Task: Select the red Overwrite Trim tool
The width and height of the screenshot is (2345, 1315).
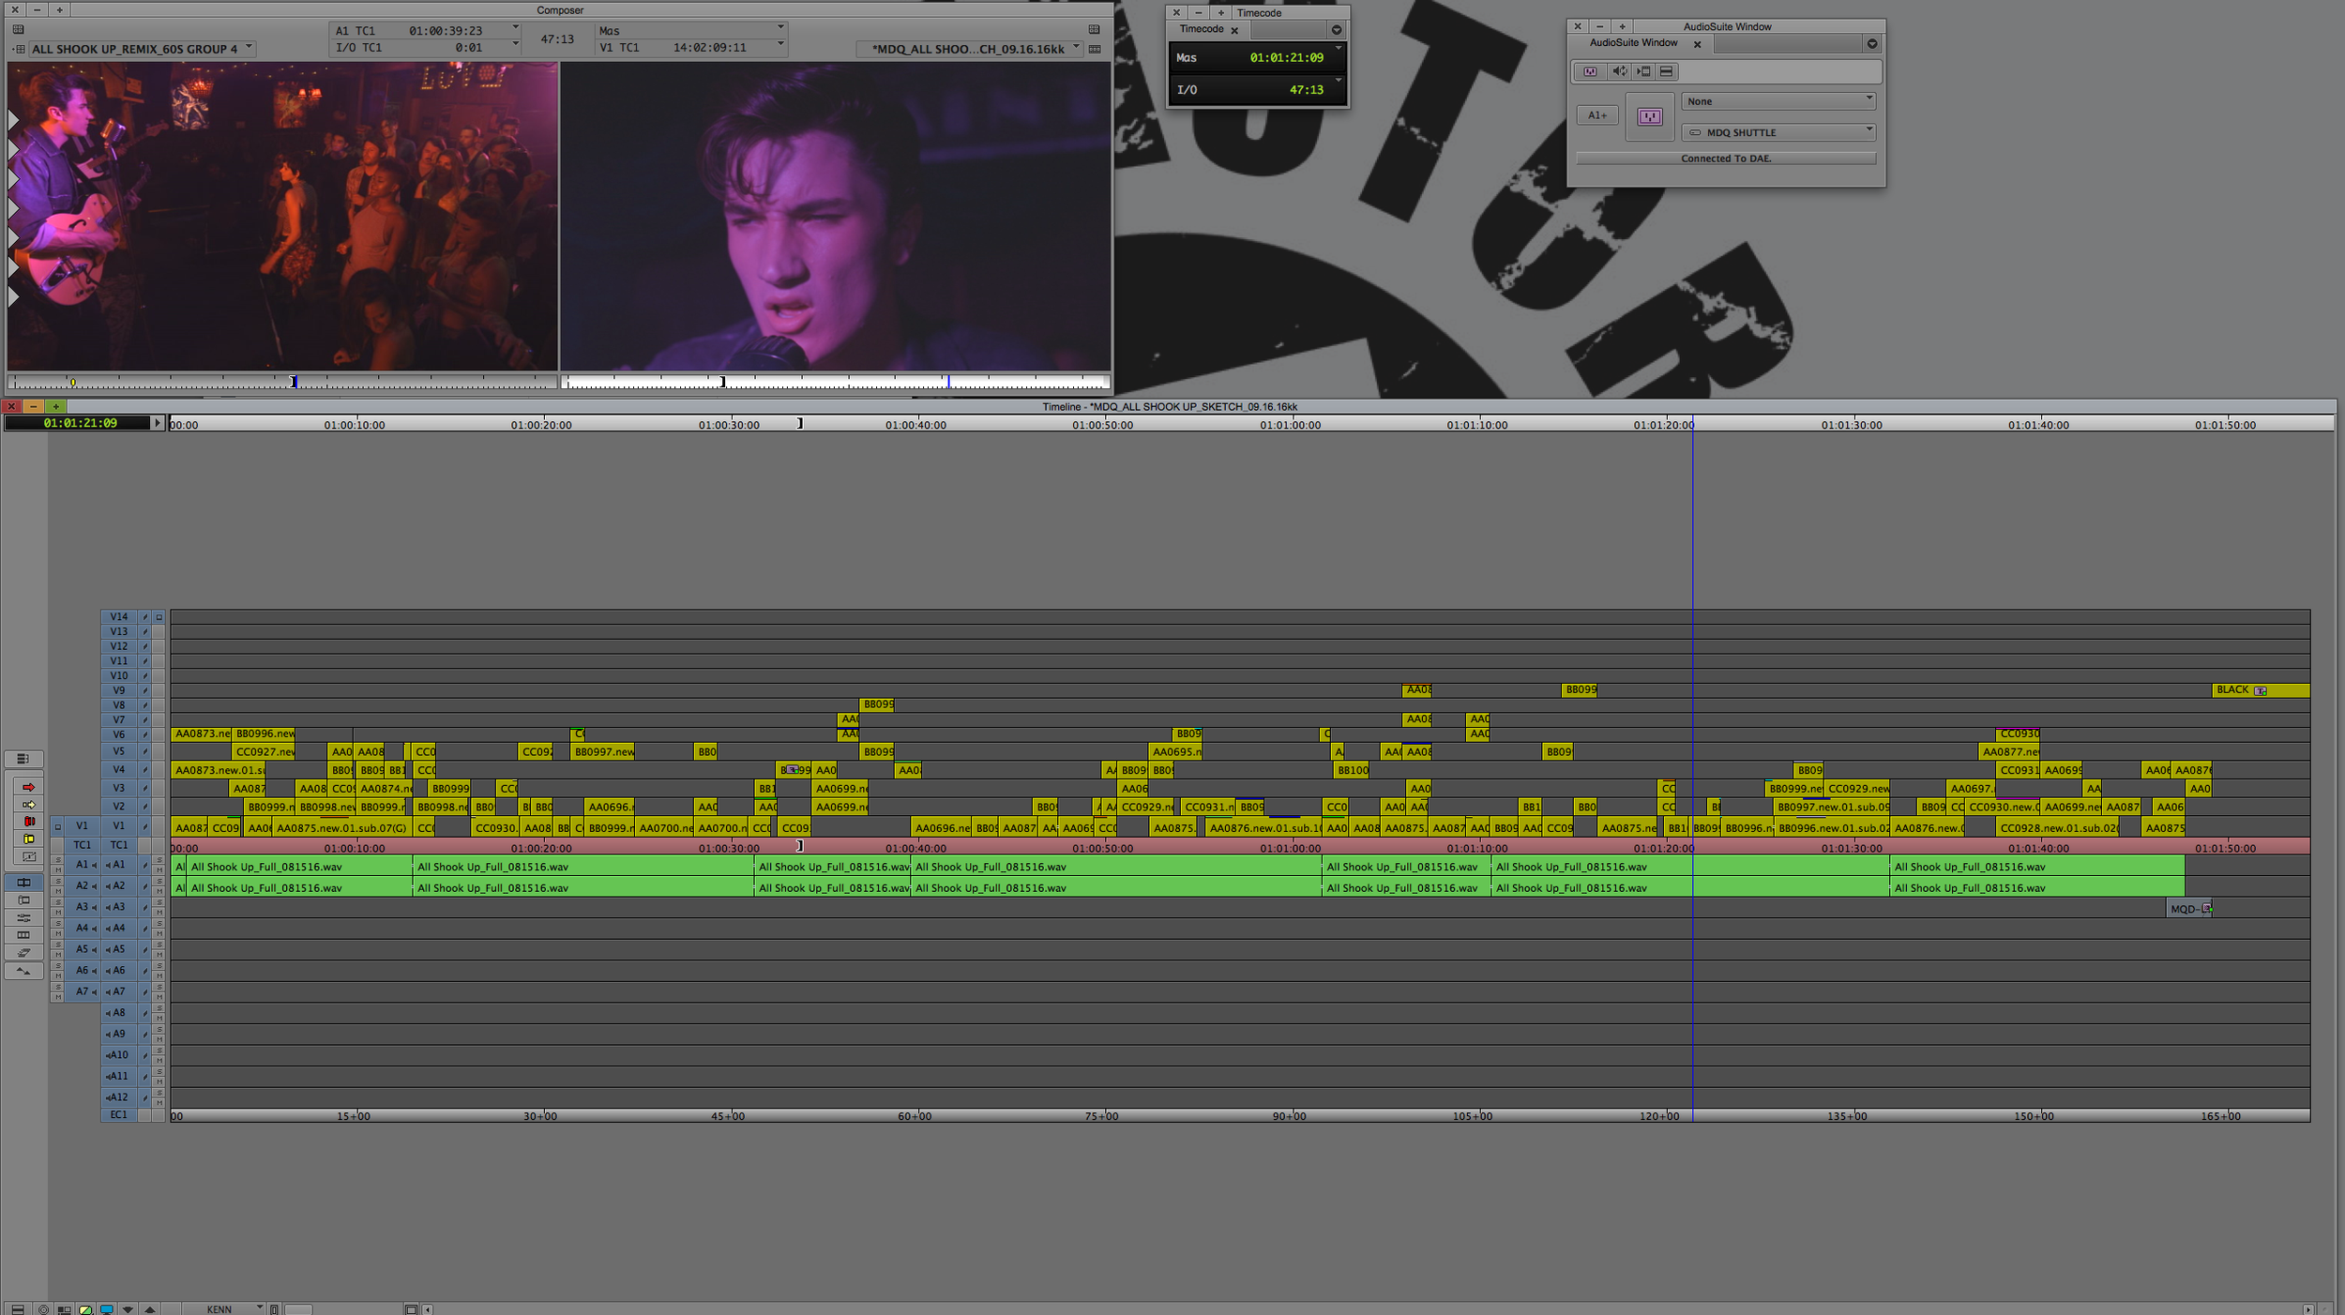Action: click(28, 822)
